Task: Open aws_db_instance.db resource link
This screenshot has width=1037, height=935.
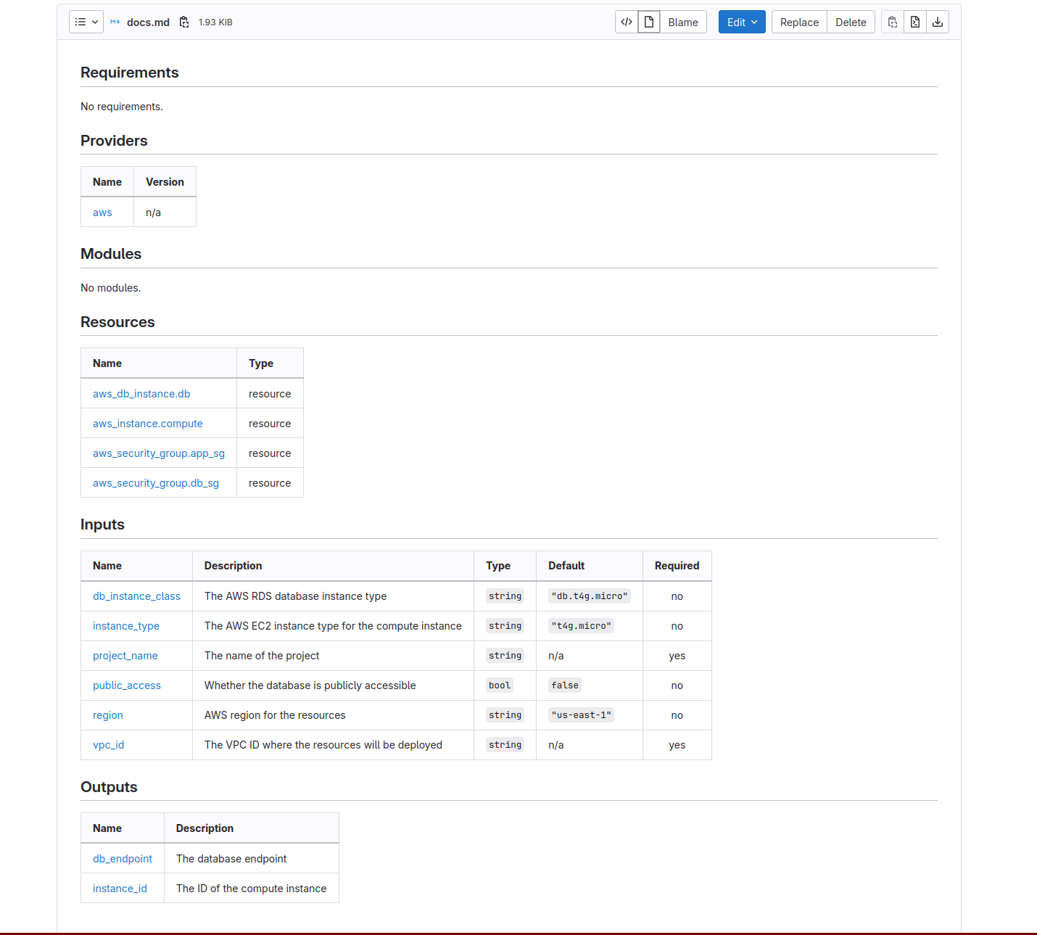Action: point(141,394)
